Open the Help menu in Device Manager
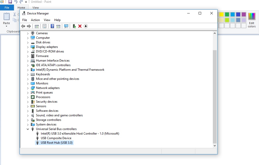Screen dimensions: 259x165 tap(58, 20)
